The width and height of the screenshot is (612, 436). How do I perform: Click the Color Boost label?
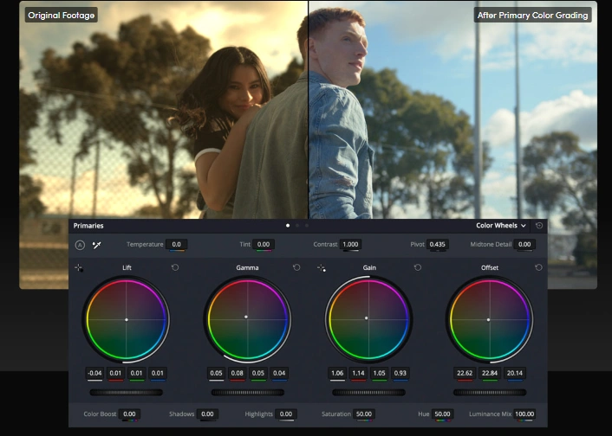[100, 414]
